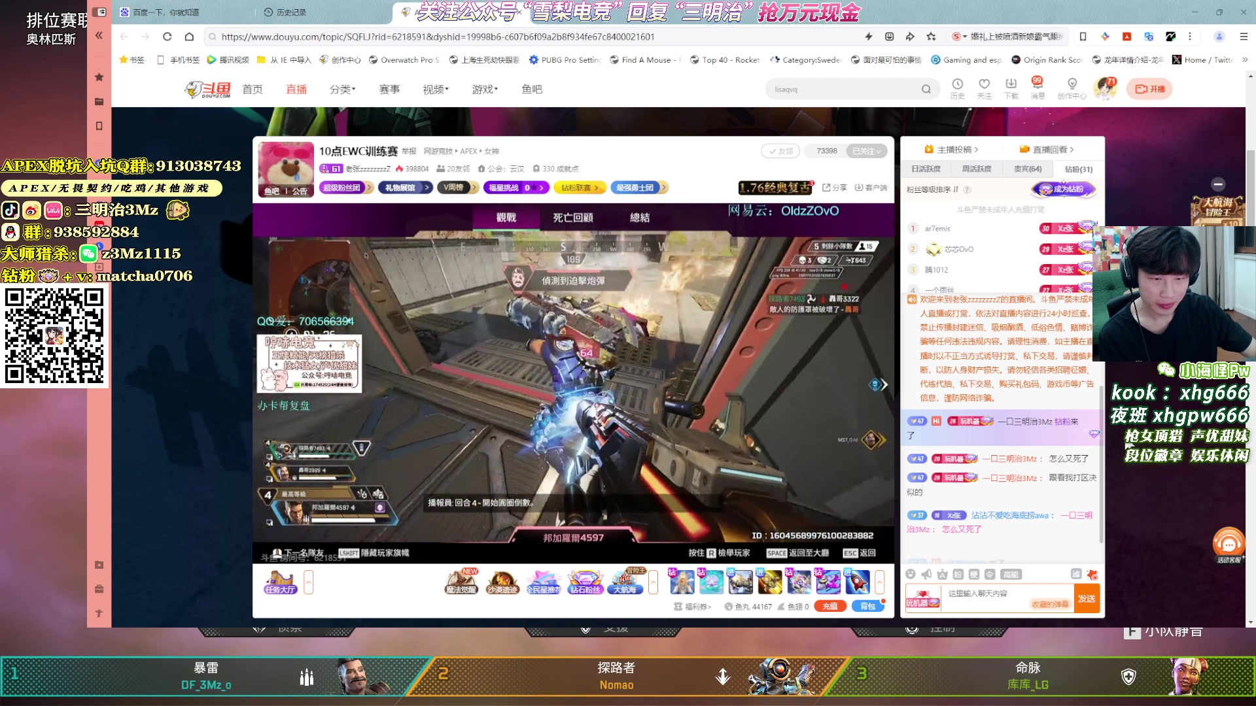This screenshot has height=706, width=1256.
Task: Click 发送 to send chat message
Action: (1087, 598)
